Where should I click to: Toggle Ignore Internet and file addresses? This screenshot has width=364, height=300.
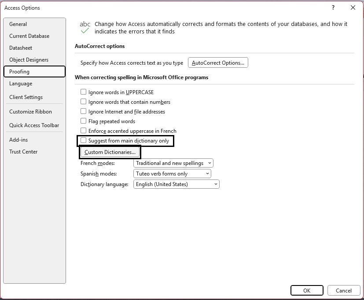pyautogui.click(x=84, y=112)
